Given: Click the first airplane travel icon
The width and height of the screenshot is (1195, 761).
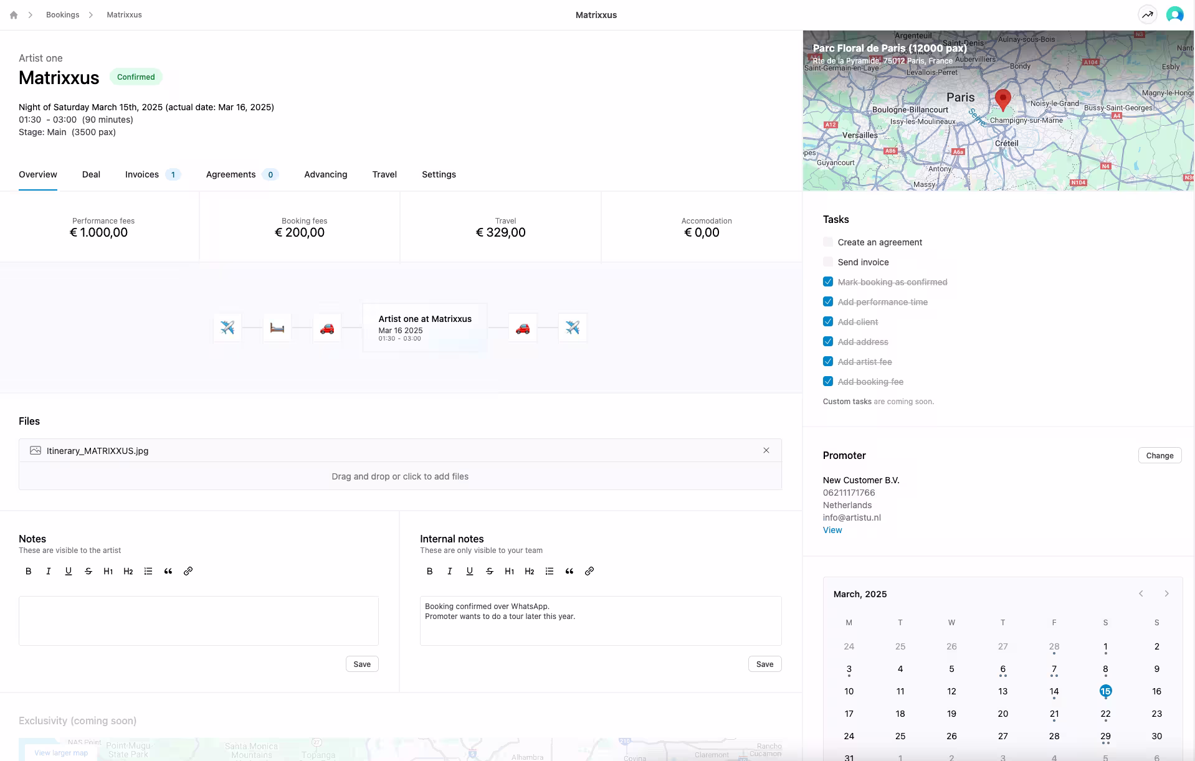Looking at the screenshot, I should point(227,328).
